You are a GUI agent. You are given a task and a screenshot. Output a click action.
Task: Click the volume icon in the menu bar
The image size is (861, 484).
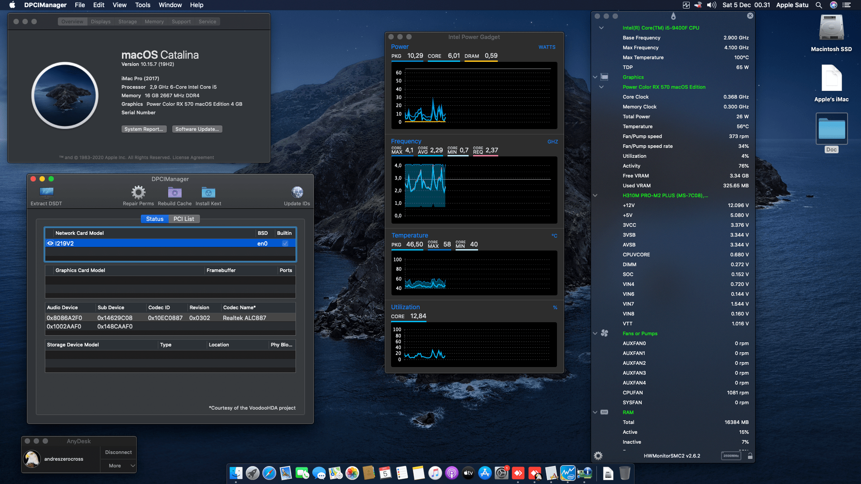[712, 5]
